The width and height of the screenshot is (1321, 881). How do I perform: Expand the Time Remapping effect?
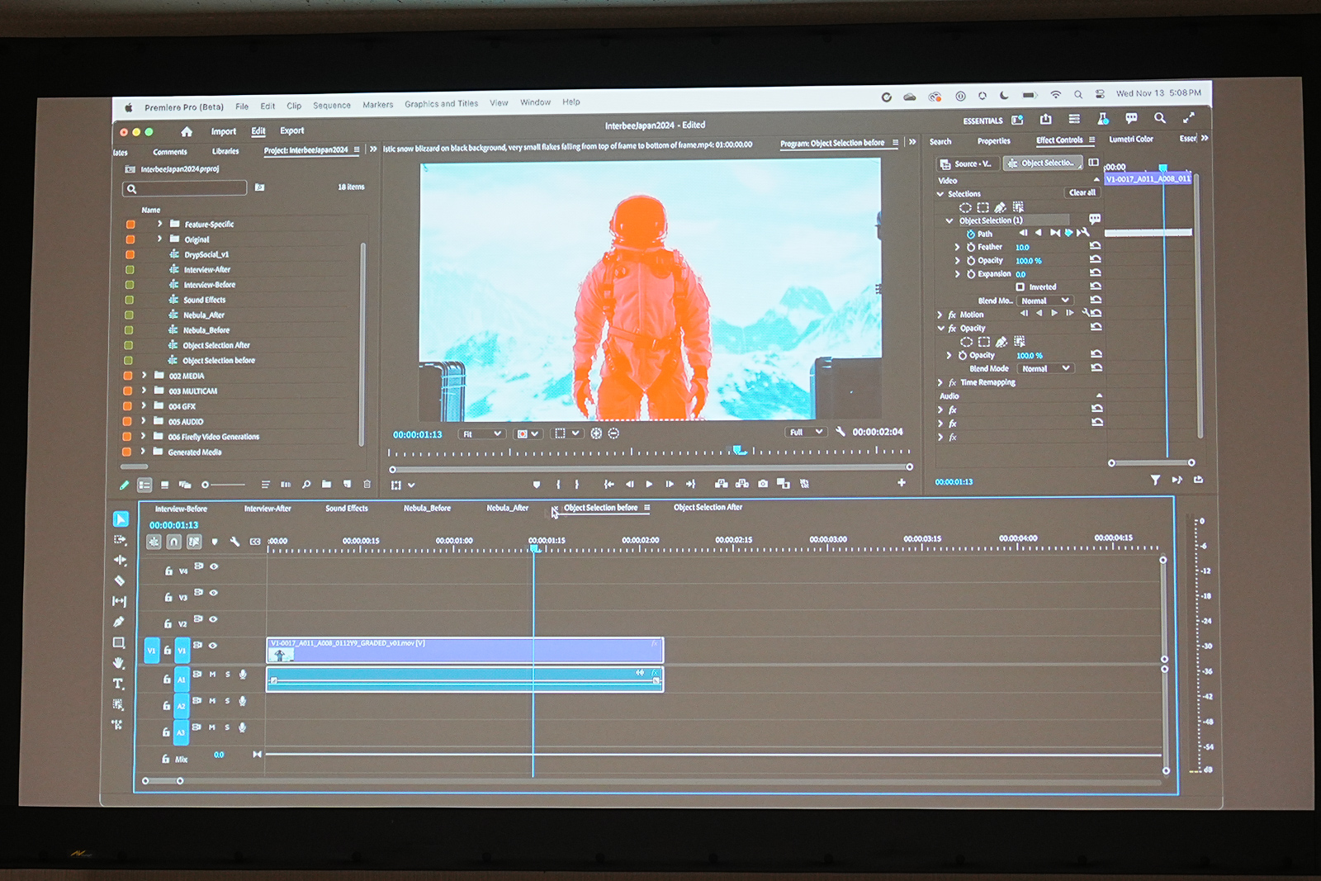pos(940,382)
